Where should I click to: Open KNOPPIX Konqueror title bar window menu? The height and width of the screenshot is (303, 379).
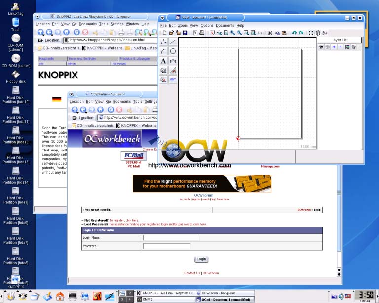click(x=38, y=17)
